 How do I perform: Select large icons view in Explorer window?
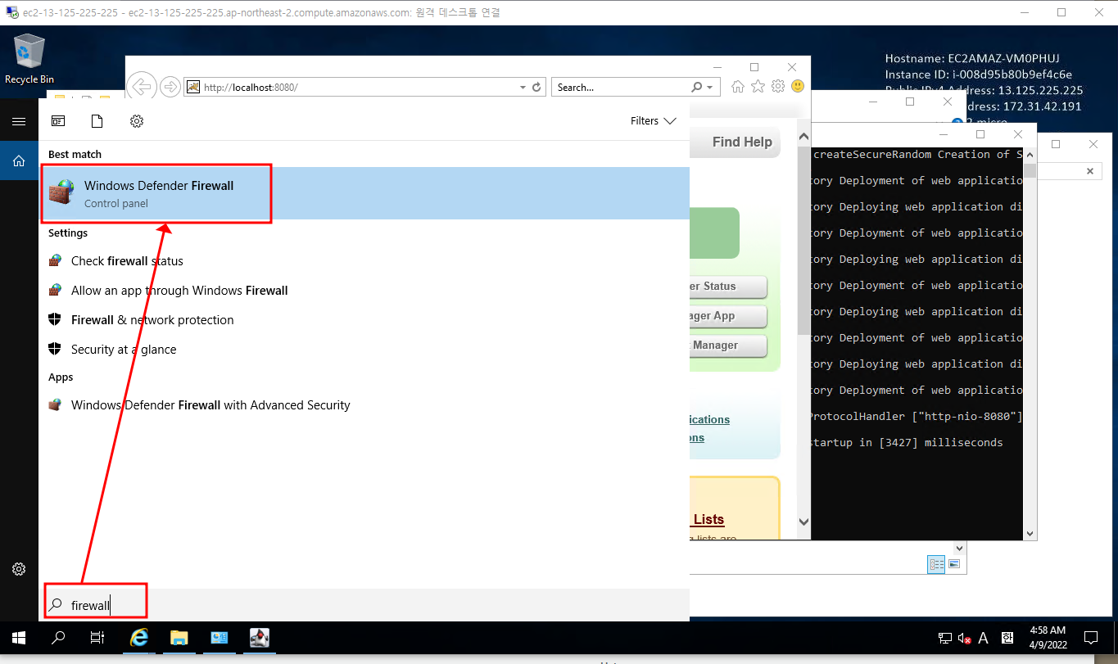[956, 564]
